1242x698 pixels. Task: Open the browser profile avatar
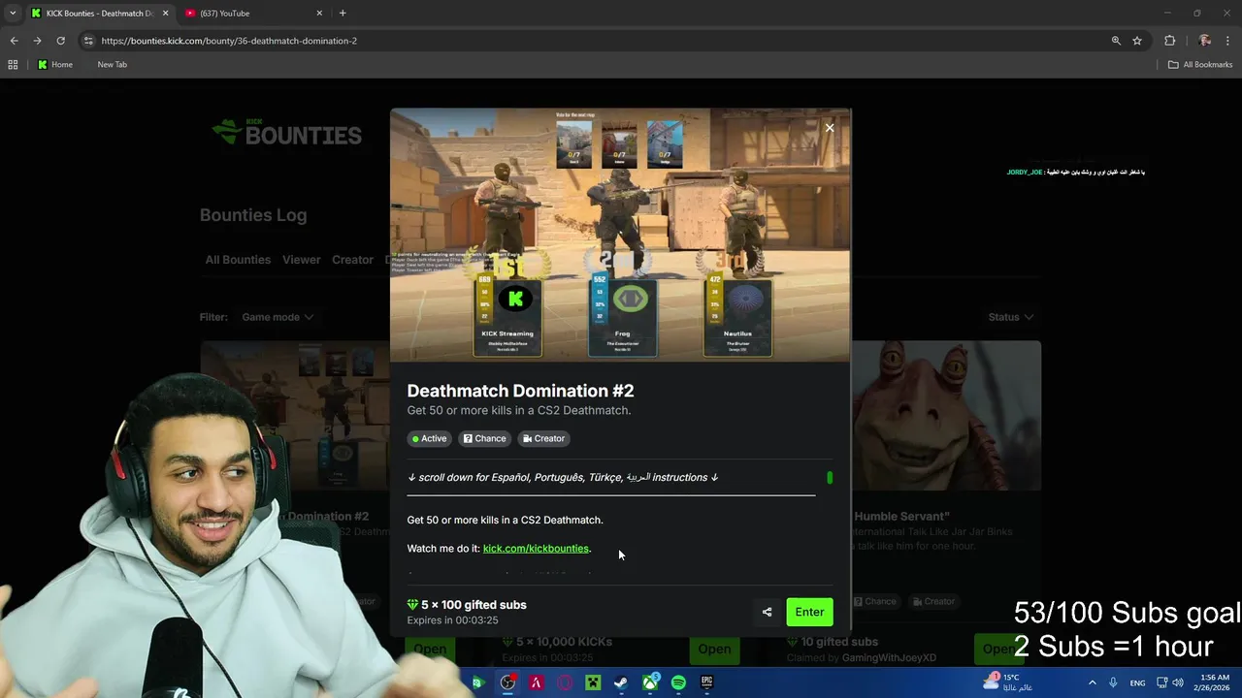pos(1204,41)
